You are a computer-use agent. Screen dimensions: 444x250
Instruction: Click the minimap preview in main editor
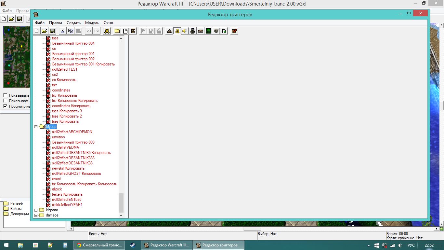click(x=17, y=57)
